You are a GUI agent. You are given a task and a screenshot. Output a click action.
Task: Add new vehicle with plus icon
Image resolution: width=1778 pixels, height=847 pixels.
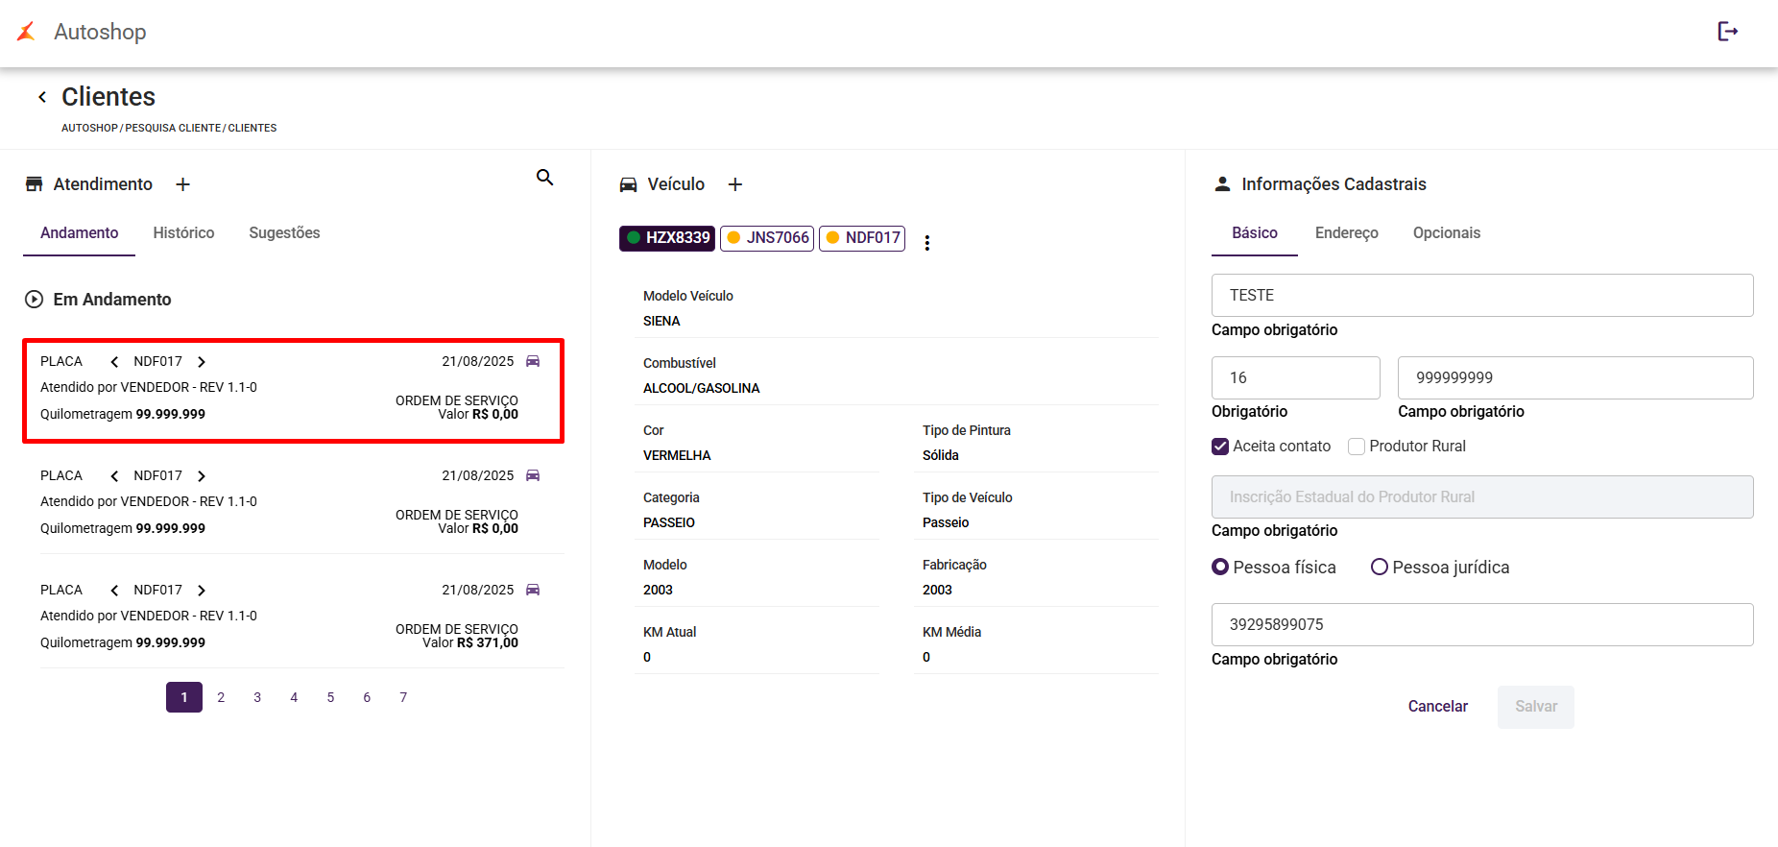tap(734, 184)
